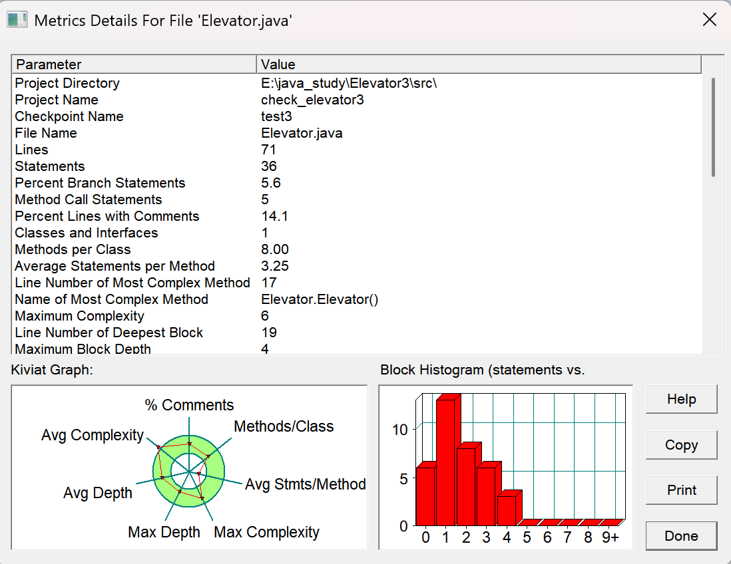The image size is (731, 564).
Task: Select the Maximum Complexity row
Action: (357, 316)
